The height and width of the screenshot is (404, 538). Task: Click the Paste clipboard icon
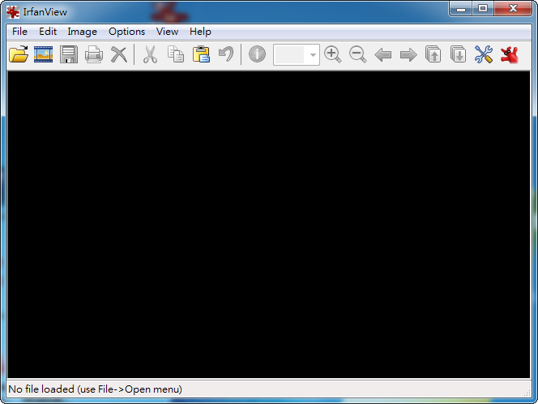[x=201, y=54]
